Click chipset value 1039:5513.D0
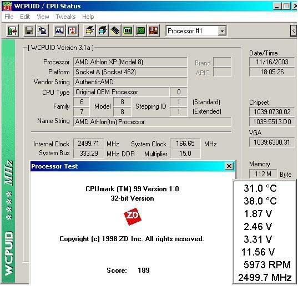 (272, 121)
